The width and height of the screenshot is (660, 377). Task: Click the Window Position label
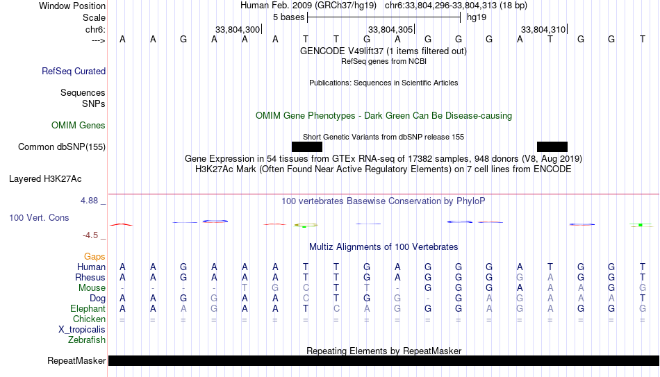(x=72, y=6)
